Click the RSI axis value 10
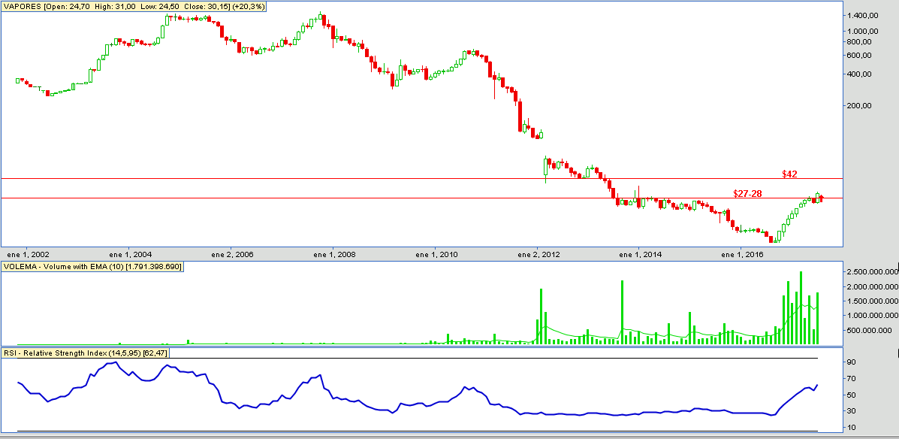The width and height of the screenshot is (899, 439). click(x=852, y=428)
